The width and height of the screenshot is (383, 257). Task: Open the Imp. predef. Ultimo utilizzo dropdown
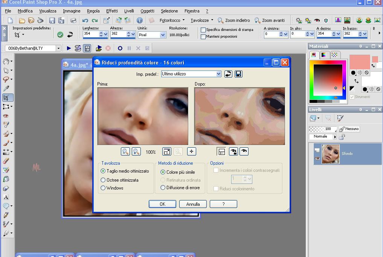pos(218,74)
